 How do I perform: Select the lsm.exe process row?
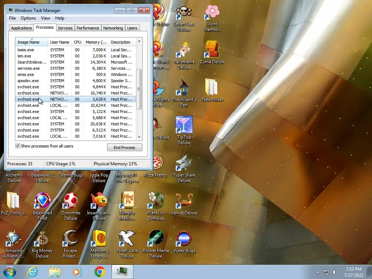tap(76, 56)
